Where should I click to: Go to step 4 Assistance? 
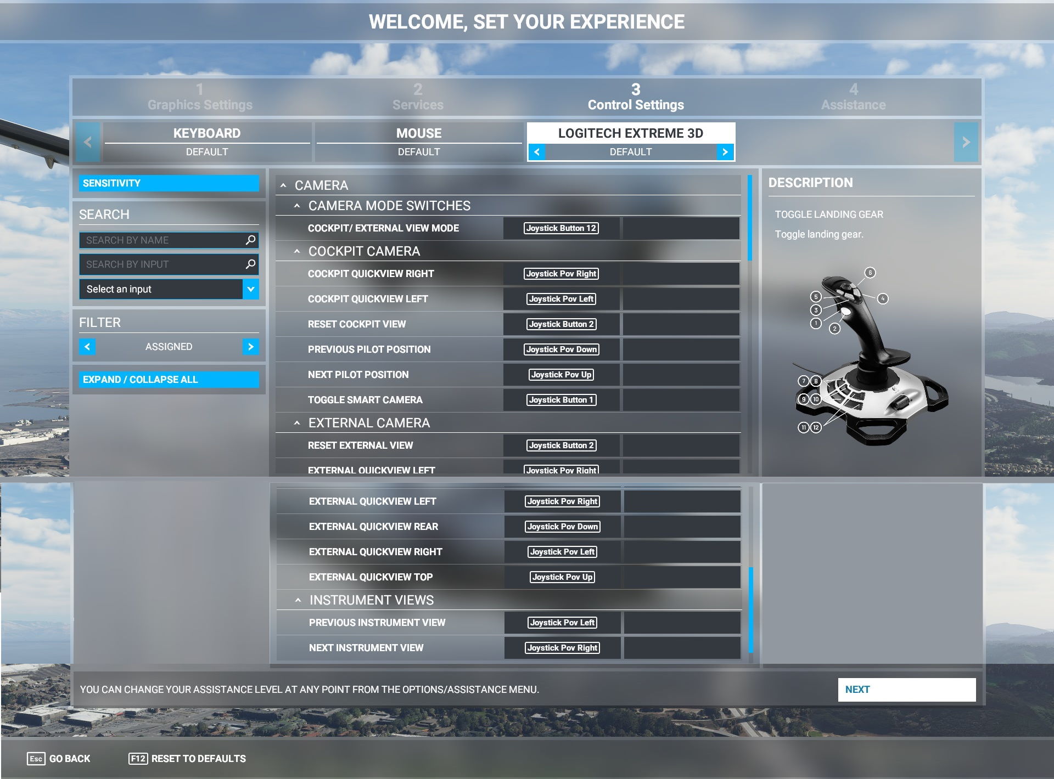(x=853, y=97)
